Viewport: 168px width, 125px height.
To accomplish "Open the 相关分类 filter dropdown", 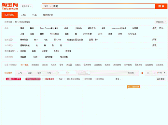I will [x=65, y=57].
